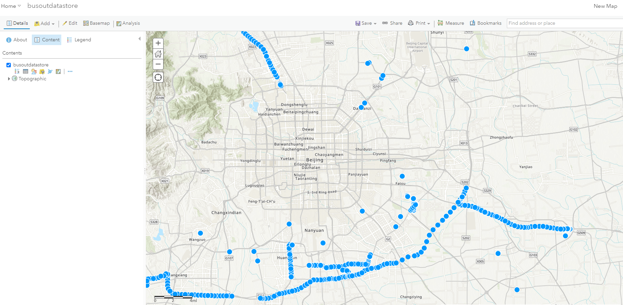Open the About tab
This screenshot has height=305, width=623.
(17, 40)
